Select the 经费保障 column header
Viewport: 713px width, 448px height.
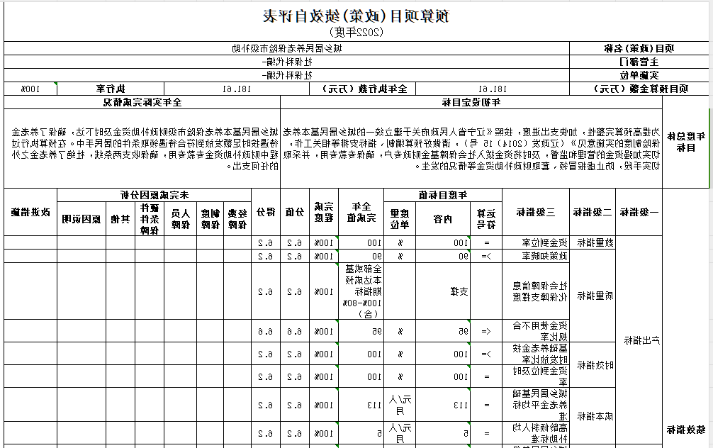coord(237,219)
